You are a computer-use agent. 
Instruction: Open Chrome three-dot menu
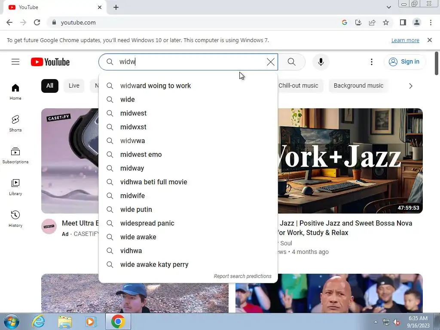pyautogui.click(x=431, y=22)
